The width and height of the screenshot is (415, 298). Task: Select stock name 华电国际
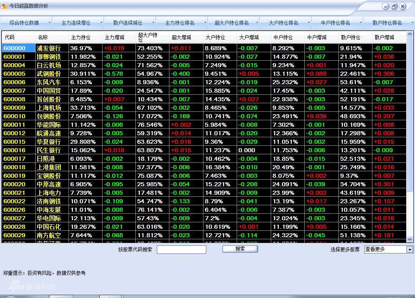tap(49, 218)
